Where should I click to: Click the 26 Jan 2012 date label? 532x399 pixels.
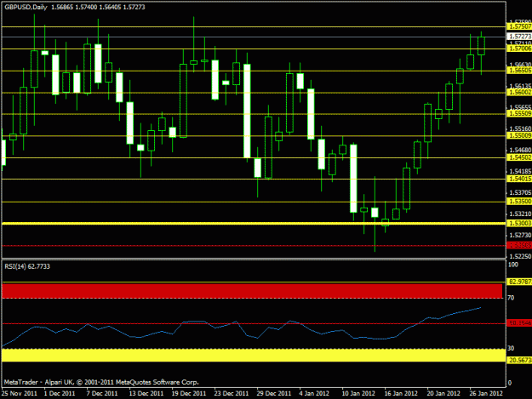pyautogui.click(x=486, y=394)
